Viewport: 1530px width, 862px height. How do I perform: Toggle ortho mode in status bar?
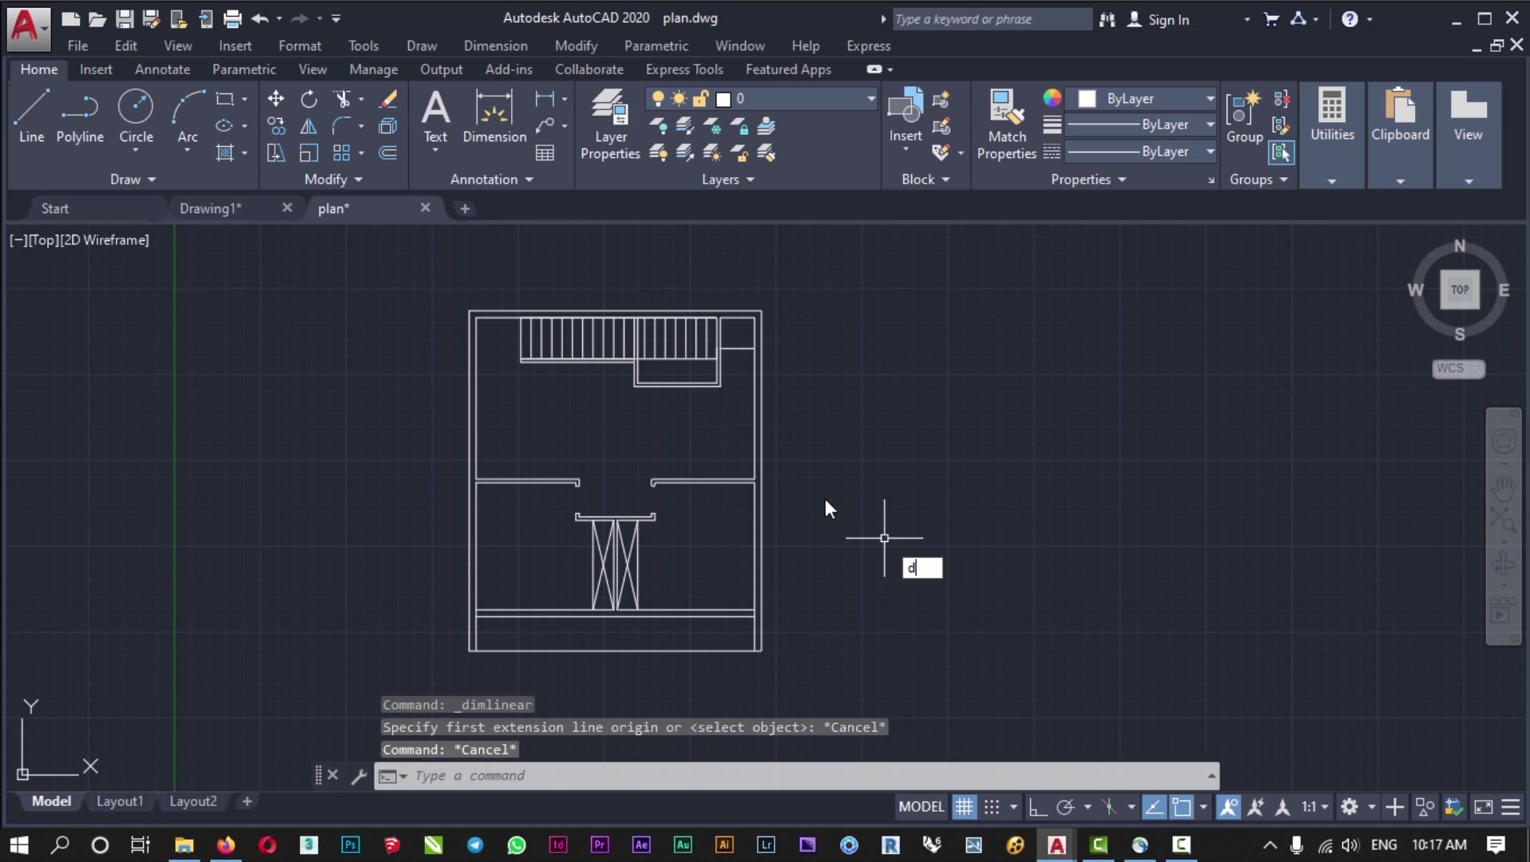[1037, 807]
